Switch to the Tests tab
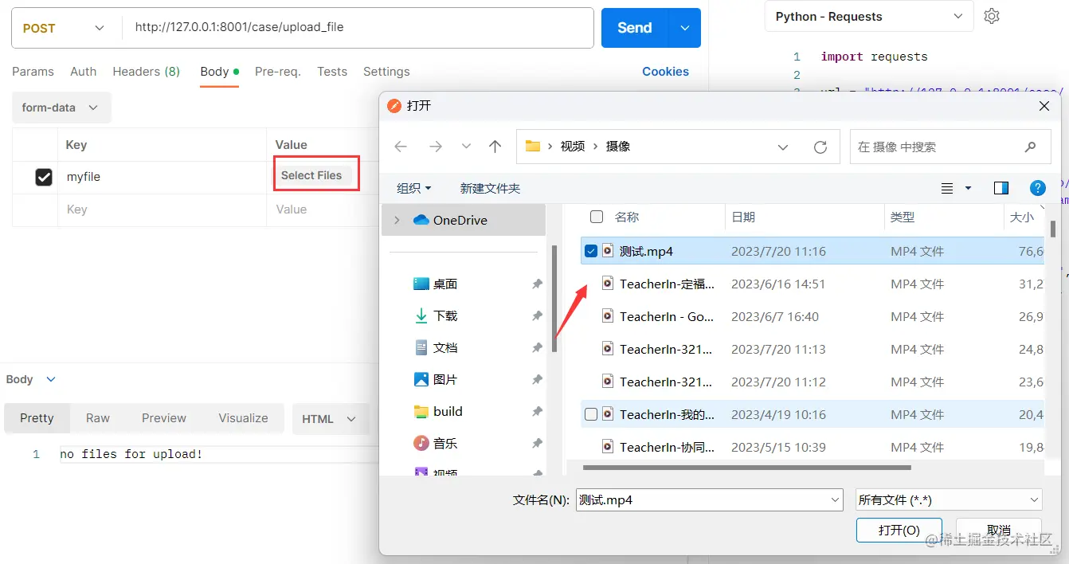The image size is (1069, 564). pyautogui.click(x=332, y=72)
